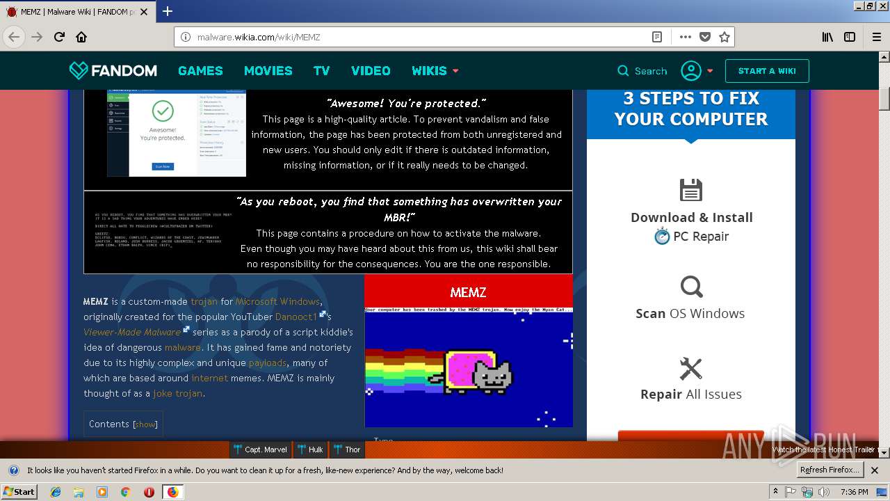Click the Awesome You're protected thumbnail
Image resolution: width=890 pixels, height=501 pixels.
click(177, 133)
